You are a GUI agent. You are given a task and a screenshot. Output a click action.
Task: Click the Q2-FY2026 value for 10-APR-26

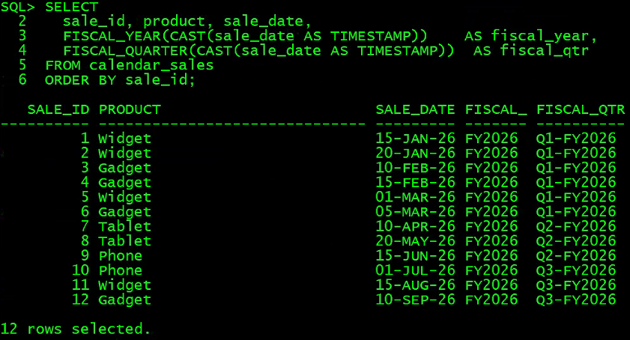[576, 226]
